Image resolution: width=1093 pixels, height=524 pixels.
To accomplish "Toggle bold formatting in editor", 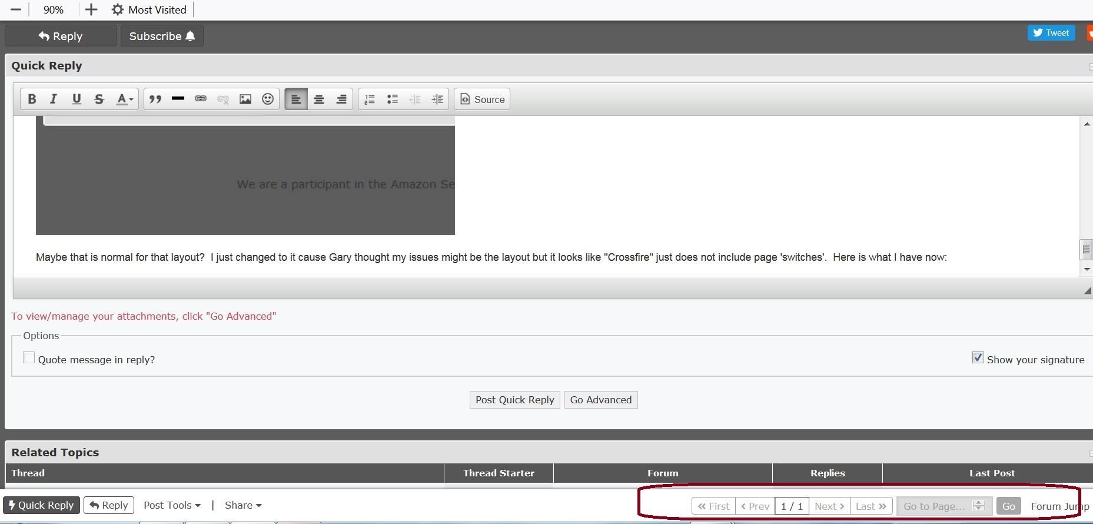I will point(32,99).
